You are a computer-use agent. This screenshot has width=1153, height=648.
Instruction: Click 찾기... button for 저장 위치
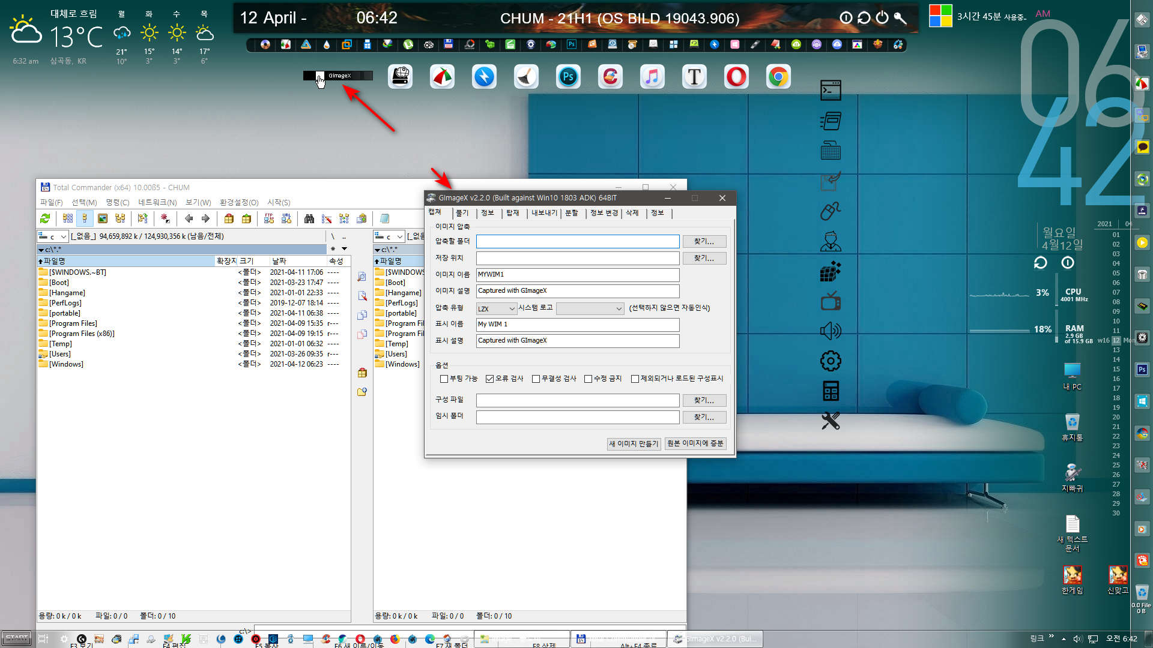704,258
